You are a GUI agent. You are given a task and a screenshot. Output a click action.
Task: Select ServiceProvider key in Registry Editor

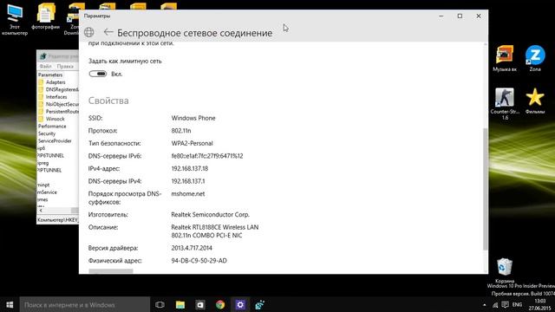click(x=55, y=140)
